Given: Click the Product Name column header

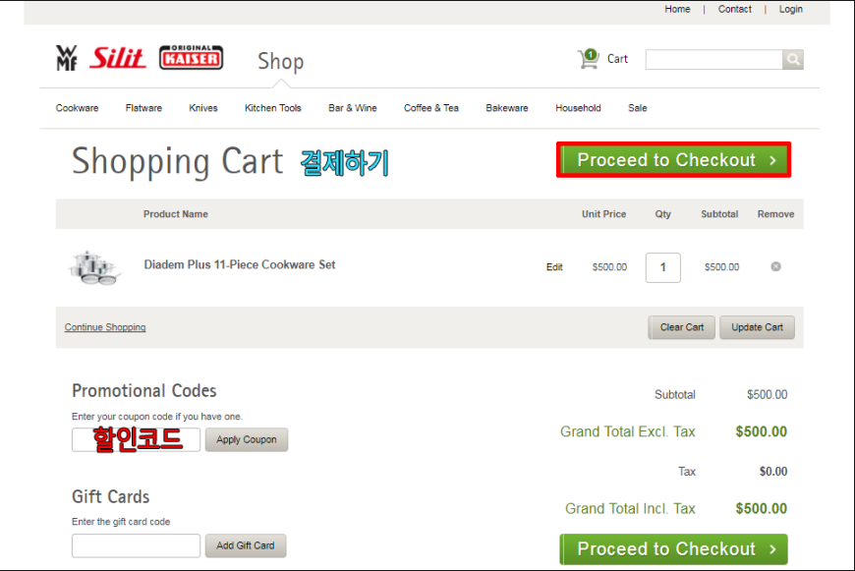Looking at the screenshot, I should (x=176, y=214).
